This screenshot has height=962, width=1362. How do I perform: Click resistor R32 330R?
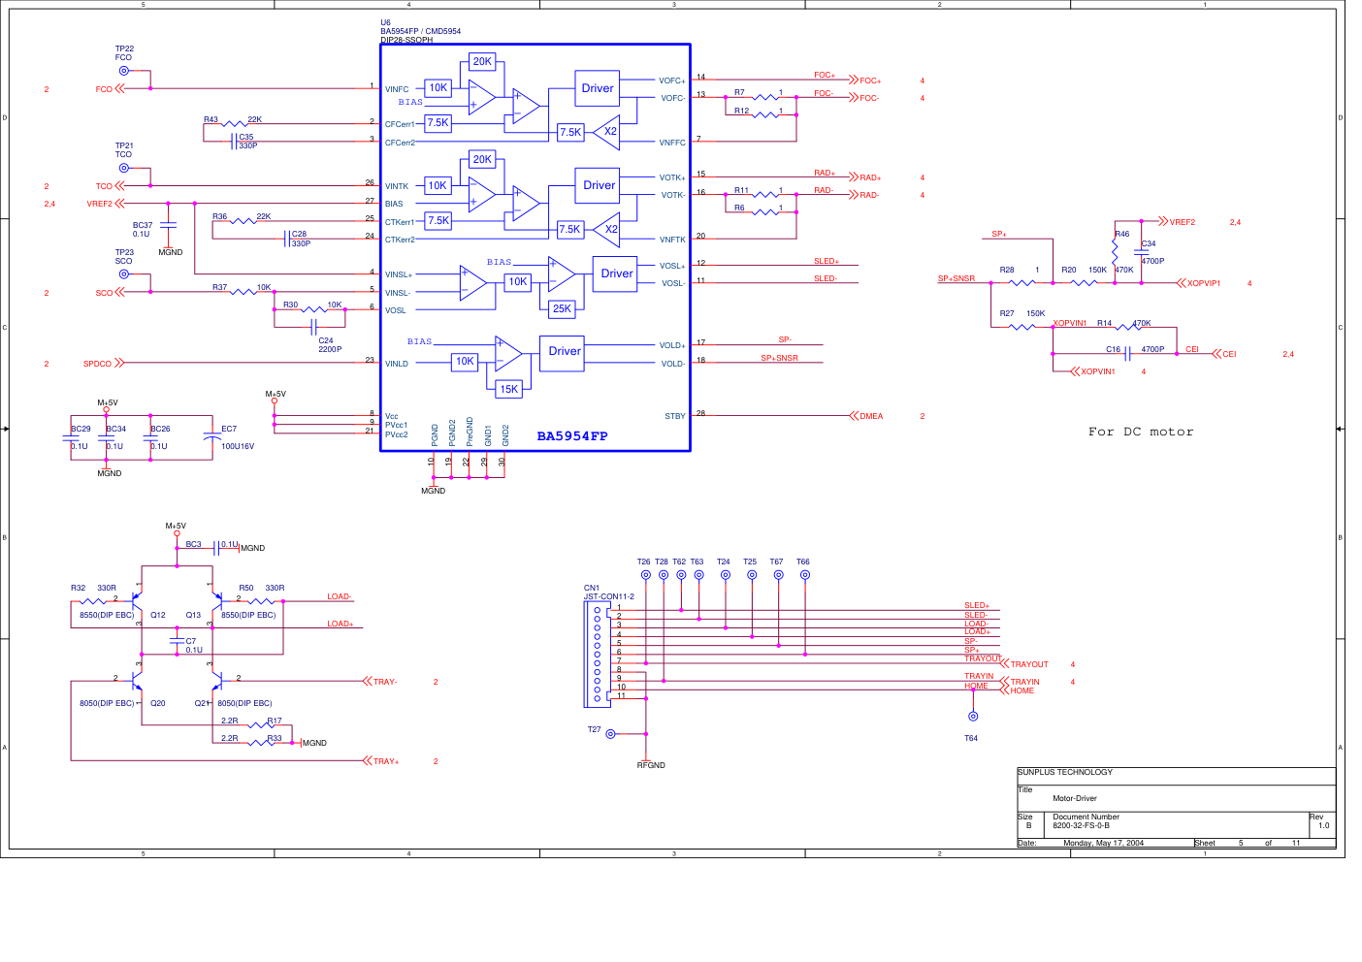click(x=94, y=593)
